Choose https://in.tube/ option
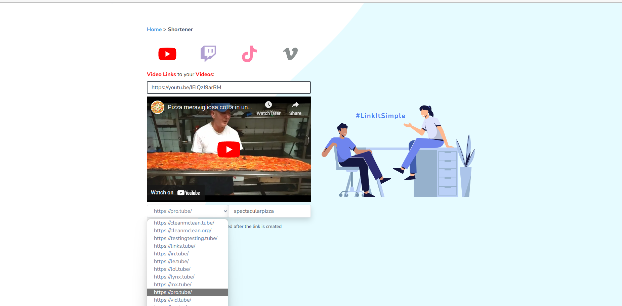This screenshot has width=622, height=306. [x=188, y=254]
